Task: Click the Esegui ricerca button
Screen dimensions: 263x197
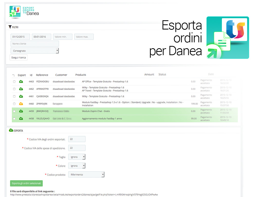Action: pyautogui.click(x=18, y=57)
